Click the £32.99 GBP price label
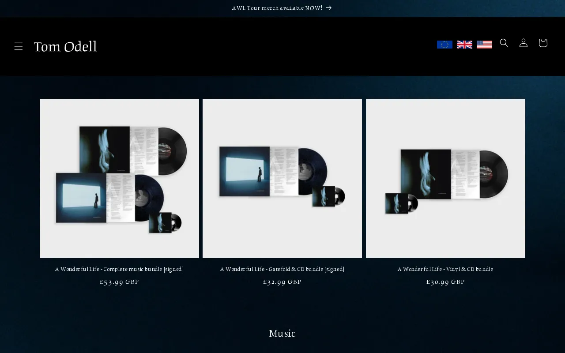 282,282
